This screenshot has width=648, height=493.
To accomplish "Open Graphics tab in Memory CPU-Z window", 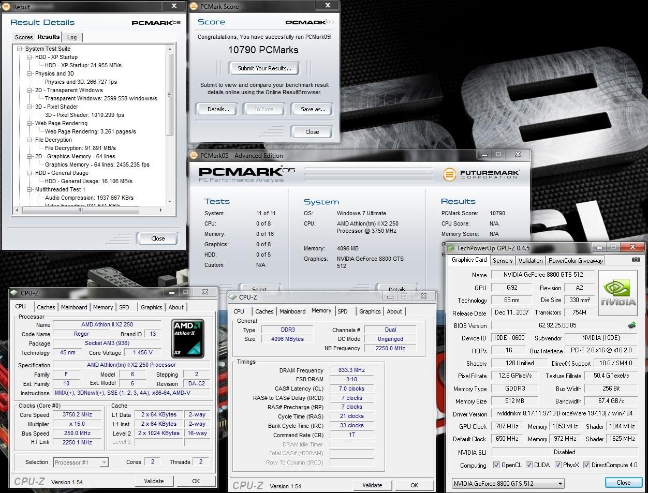I will [370, 311].
